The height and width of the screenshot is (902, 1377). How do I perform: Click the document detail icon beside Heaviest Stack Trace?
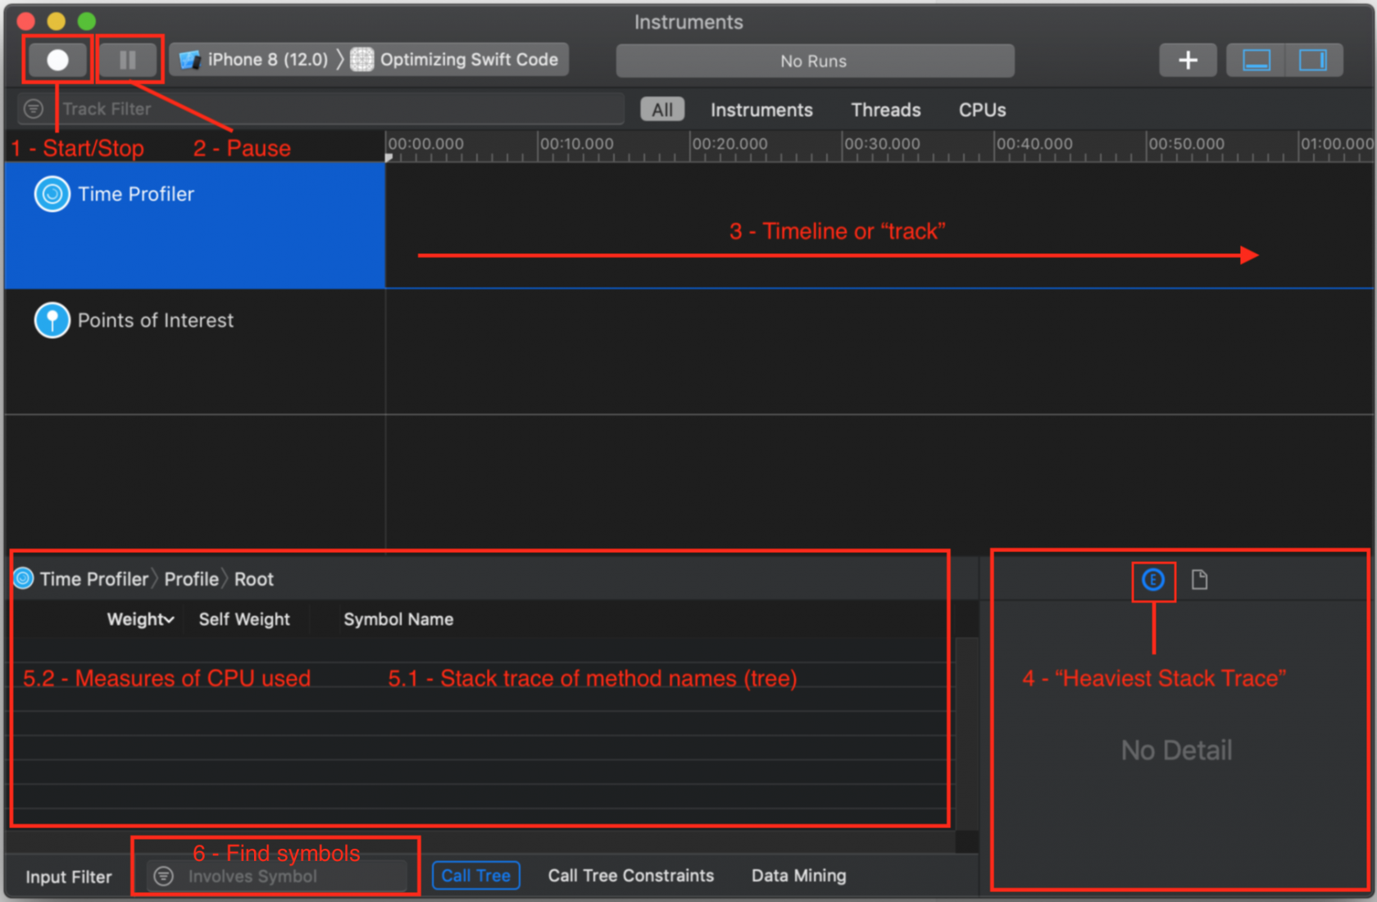(1200, 579)
